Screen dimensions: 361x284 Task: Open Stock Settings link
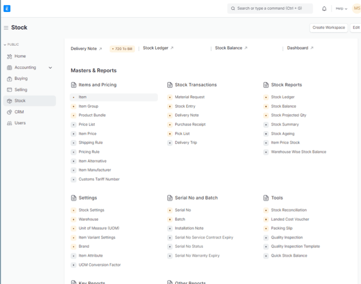91,210
